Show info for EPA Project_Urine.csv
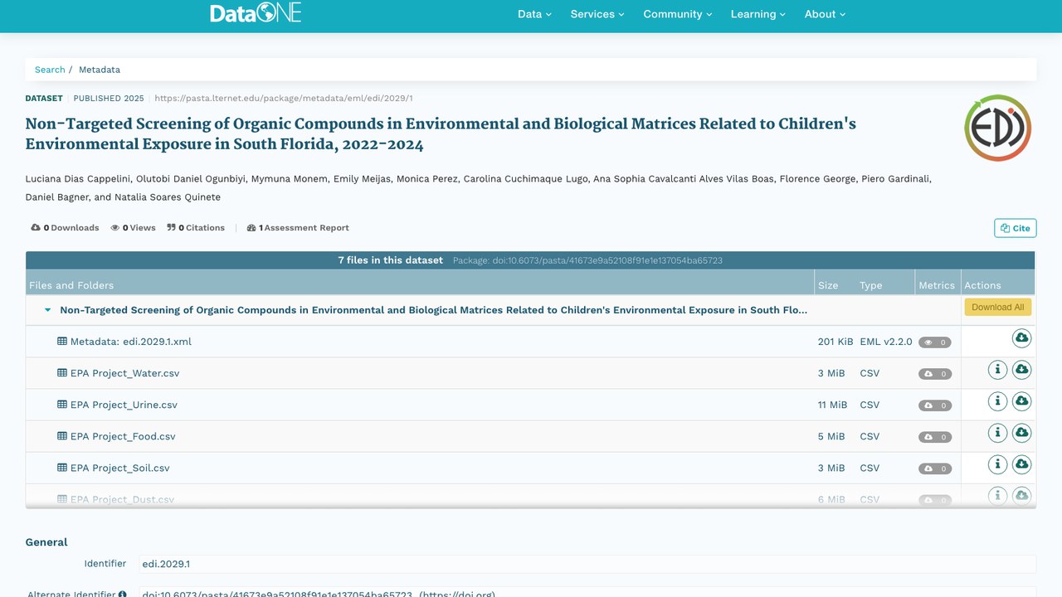The height and width of the screenshot is (597, 1062). click(997, 401)
